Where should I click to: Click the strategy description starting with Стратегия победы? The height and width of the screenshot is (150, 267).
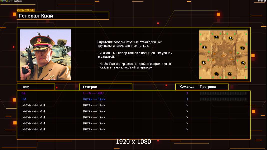[135, 55]
